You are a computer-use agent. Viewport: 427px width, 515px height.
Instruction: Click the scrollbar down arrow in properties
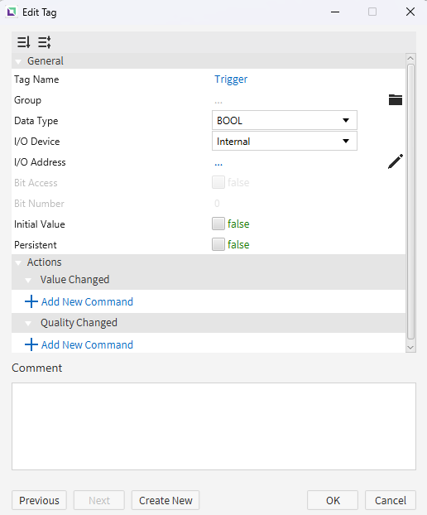(410, 347)
